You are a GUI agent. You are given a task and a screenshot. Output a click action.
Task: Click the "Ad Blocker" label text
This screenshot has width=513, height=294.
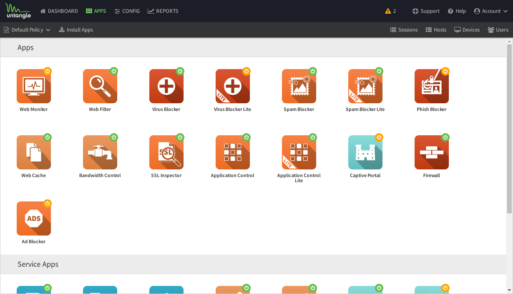pos(34,242)
